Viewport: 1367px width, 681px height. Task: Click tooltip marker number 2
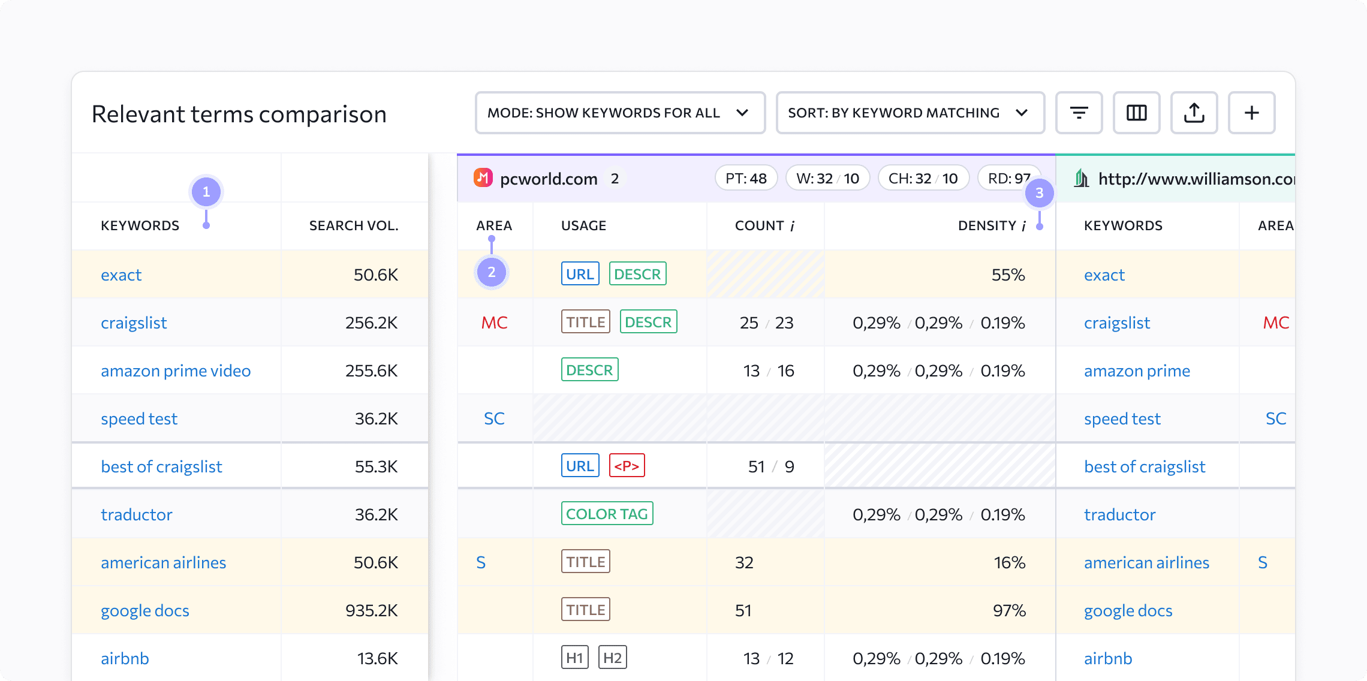492,272
